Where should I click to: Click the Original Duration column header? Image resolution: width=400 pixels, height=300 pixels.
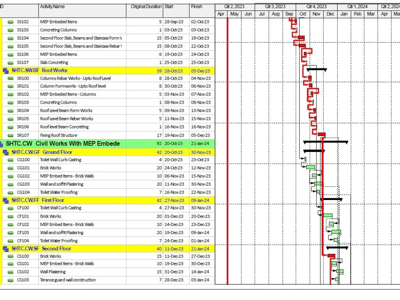[145, 6]
